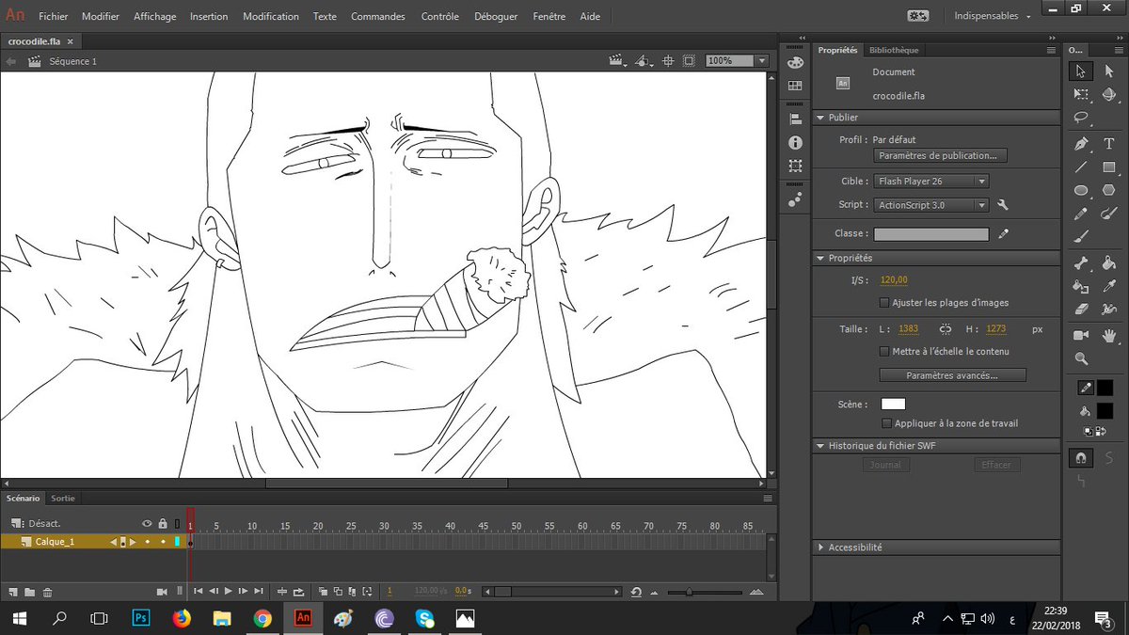
Task: Go to the first frame
Action: pos(198,591)
